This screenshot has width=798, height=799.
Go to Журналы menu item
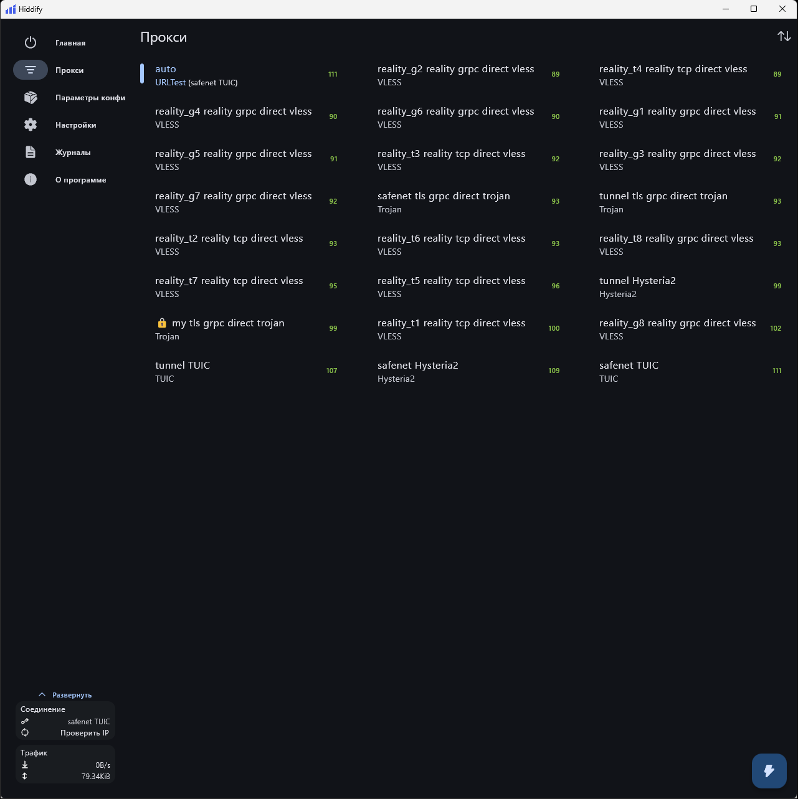click(73, 153)
